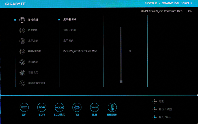Click the brightness sun icon

pyautogui.click(x=77, y=107)
